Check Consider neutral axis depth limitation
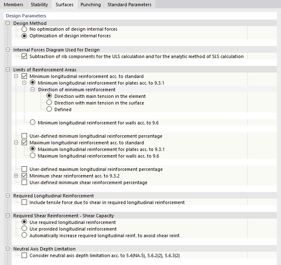This screenshot has width=281, height=265. [24, 255]
